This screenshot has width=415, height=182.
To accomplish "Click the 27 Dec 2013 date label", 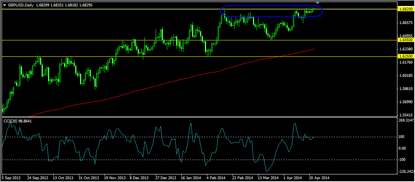I will (x=166, y=178).
